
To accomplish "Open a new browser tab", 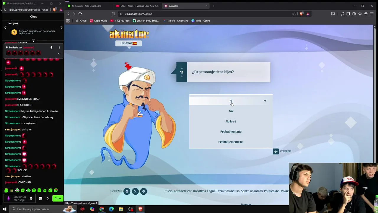I will point(214,6).
